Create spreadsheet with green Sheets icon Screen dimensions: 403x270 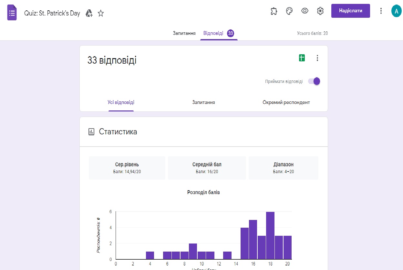(302, 58)
